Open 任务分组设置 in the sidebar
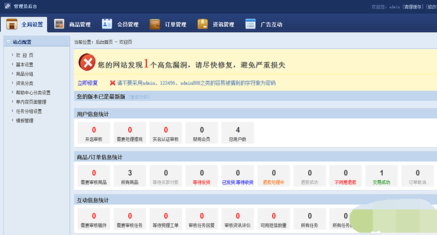 tap(29, 111)
